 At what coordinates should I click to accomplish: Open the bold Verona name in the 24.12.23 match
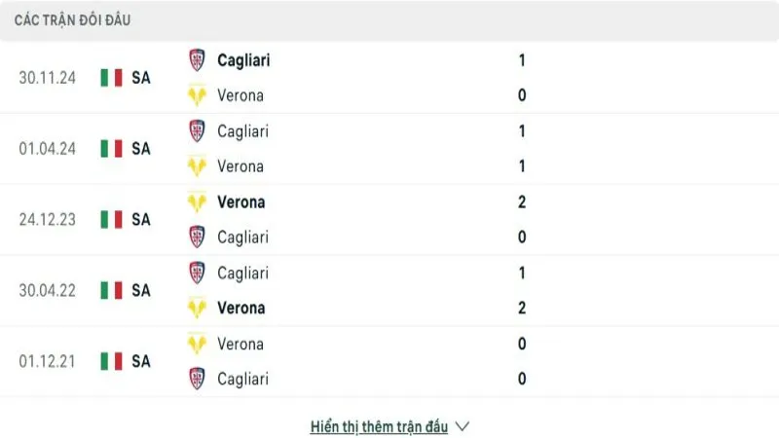[x=241, y=202]
